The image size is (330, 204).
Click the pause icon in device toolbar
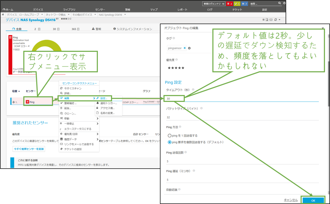pos(264,20)
